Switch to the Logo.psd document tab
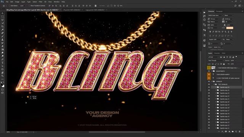244x137 pixels. pos(95,10)
